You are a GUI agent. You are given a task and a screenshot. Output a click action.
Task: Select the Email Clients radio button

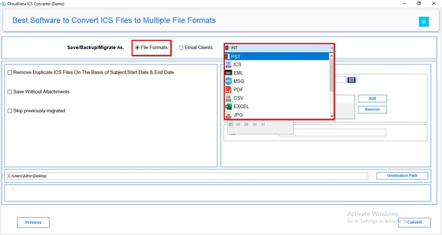[181, 48]
